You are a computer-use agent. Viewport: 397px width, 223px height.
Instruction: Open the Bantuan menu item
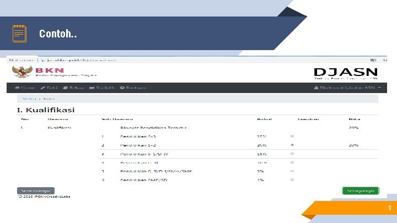[x=133, y=88]
